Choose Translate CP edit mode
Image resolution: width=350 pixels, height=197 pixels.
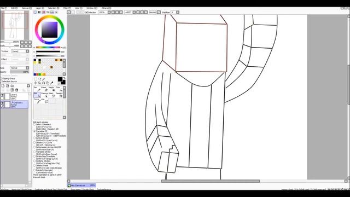pyautogui.click(x=34, y=131)
